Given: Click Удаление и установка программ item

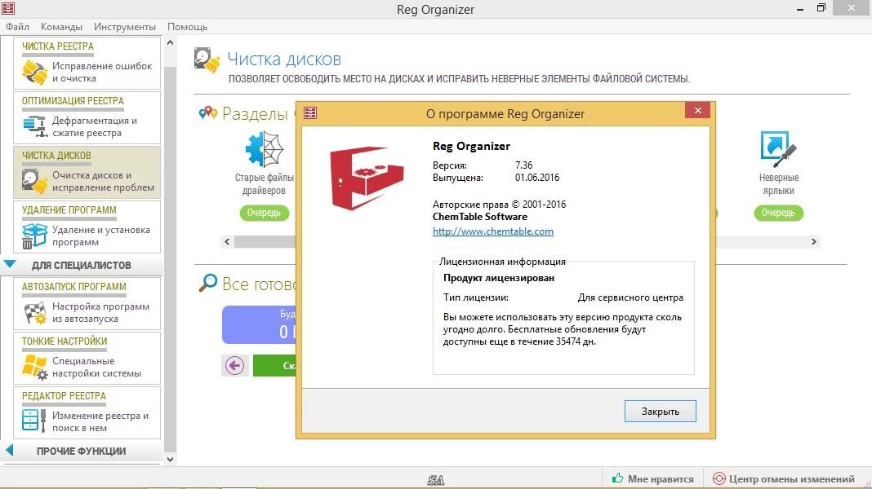Looking at the screenshot, I should (101, 236).
